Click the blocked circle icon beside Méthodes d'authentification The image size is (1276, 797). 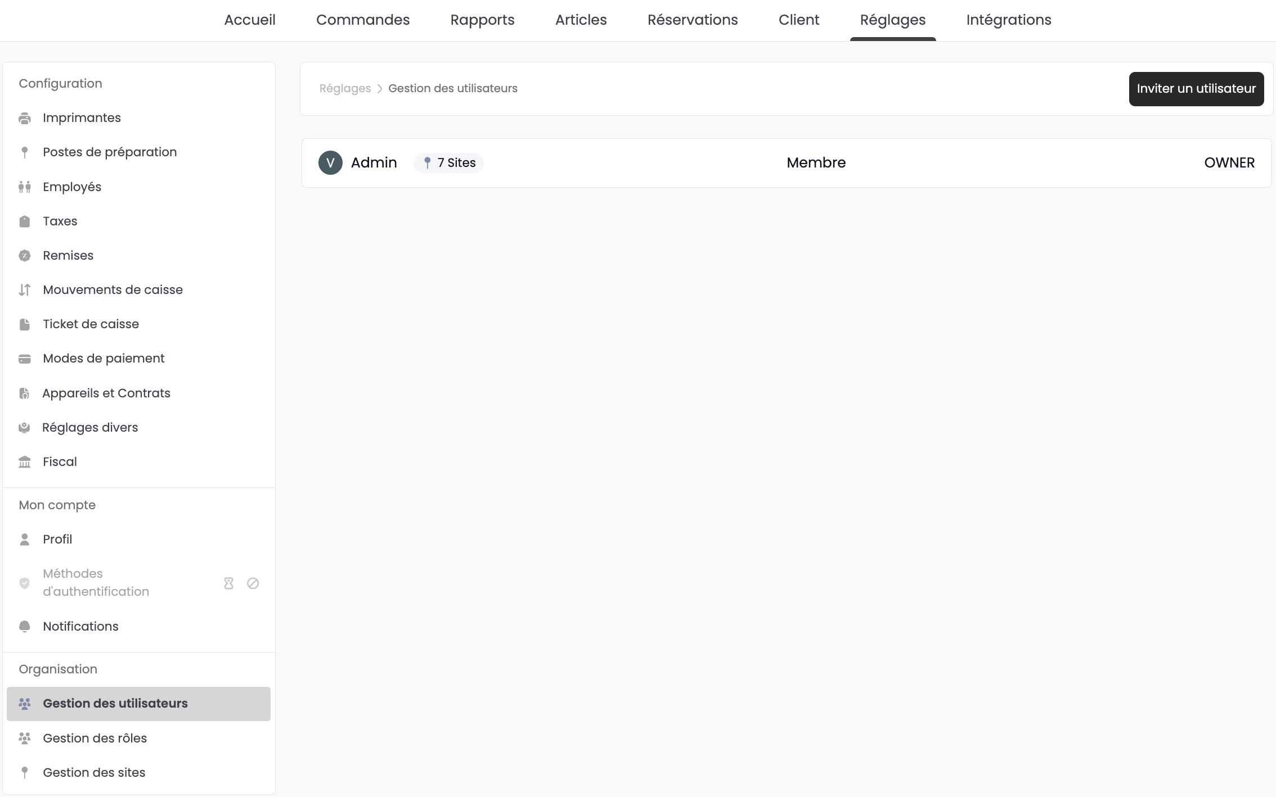click(x=253, y=583)
